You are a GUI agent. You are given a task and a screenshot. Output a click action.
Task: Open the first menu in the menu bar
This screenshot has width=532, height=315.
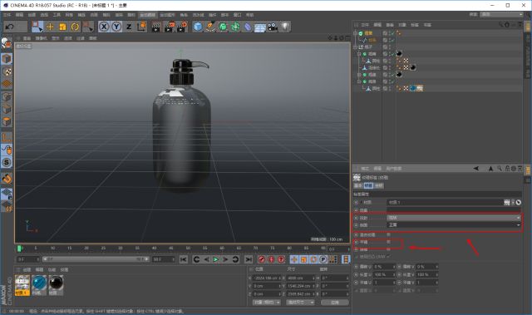pos(7,15)
